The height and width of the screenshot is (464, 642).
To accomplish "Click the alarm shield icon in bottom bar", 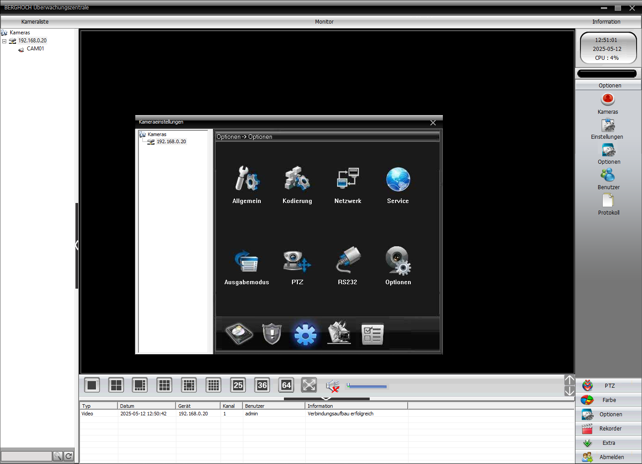I will pos(272,334).
